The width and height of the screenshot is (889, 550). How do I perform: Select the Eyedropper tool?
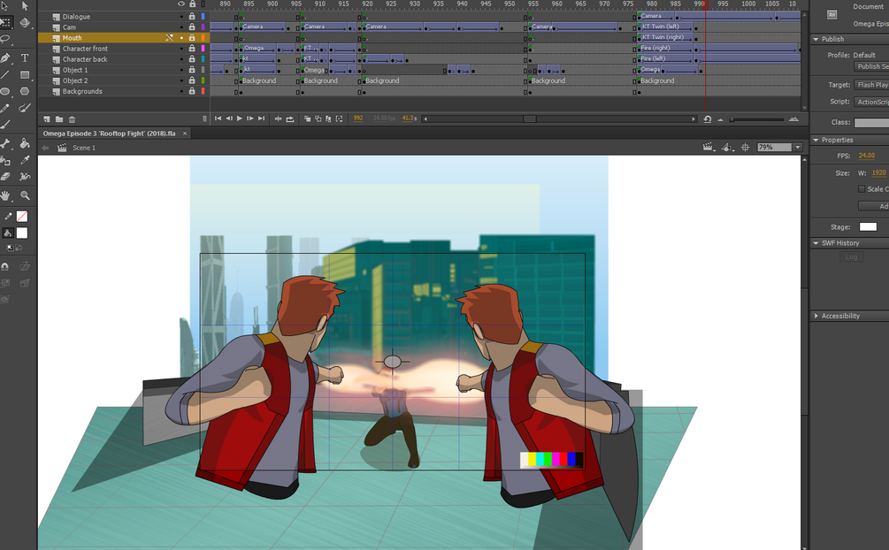click(25, 160)
